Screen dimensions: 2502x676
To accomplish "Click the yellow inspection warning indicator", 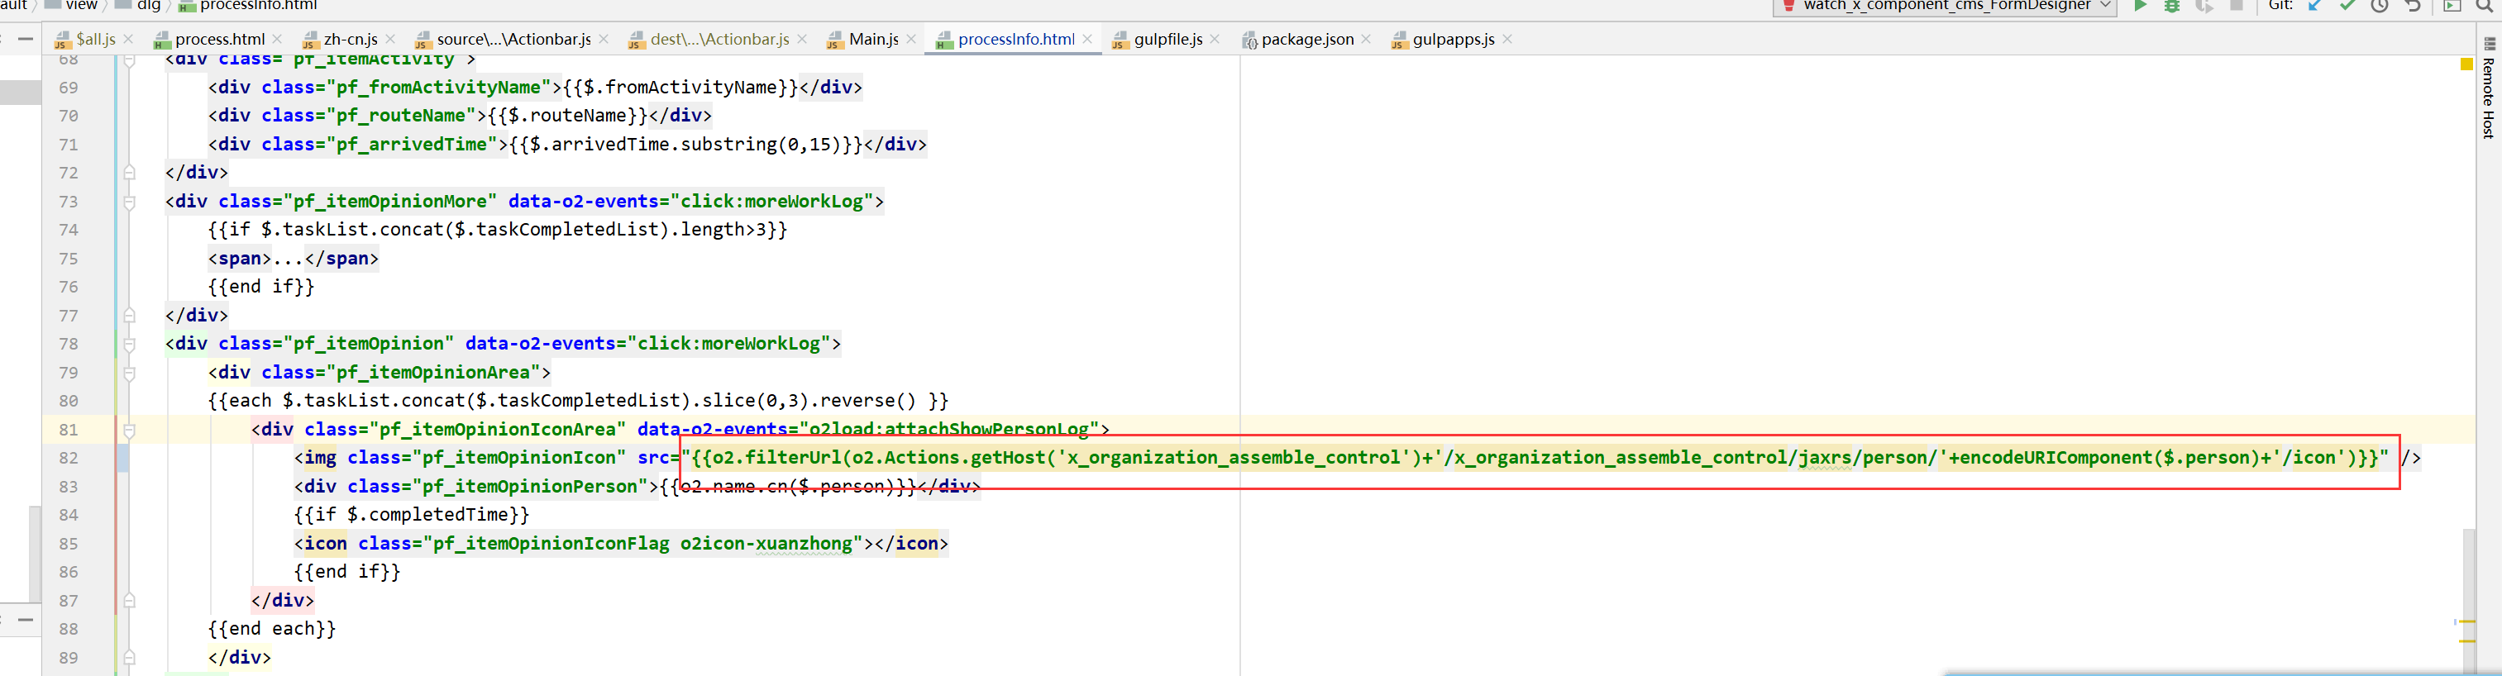I will click(2466, 64).
